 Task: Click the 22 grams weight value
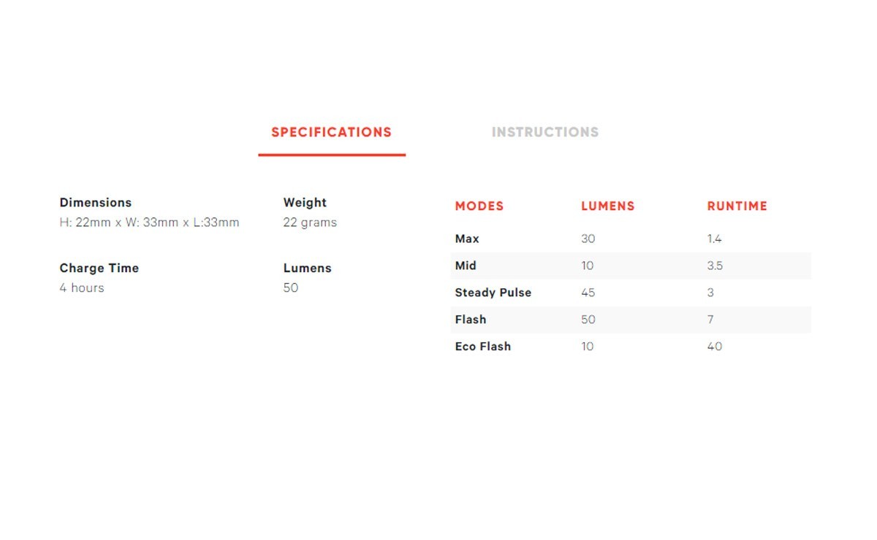click(x=310, y=223)
